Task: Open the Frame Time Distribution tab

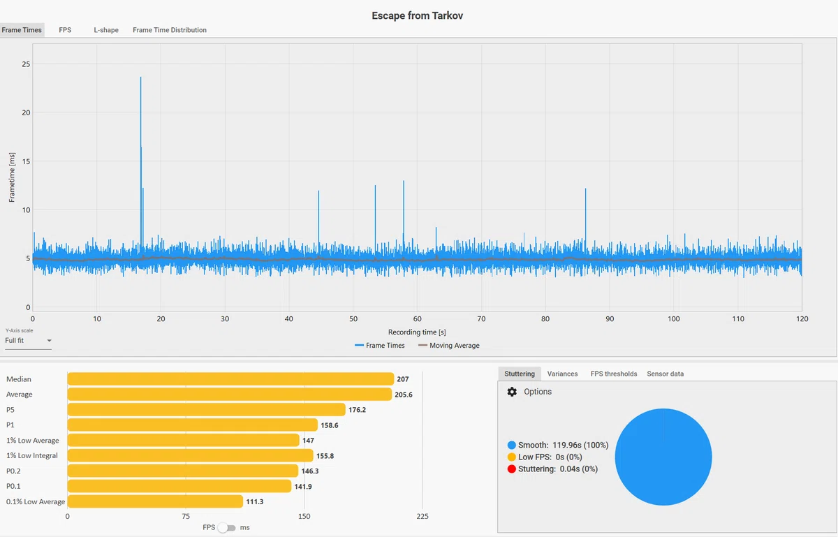Action: (170, 30)
